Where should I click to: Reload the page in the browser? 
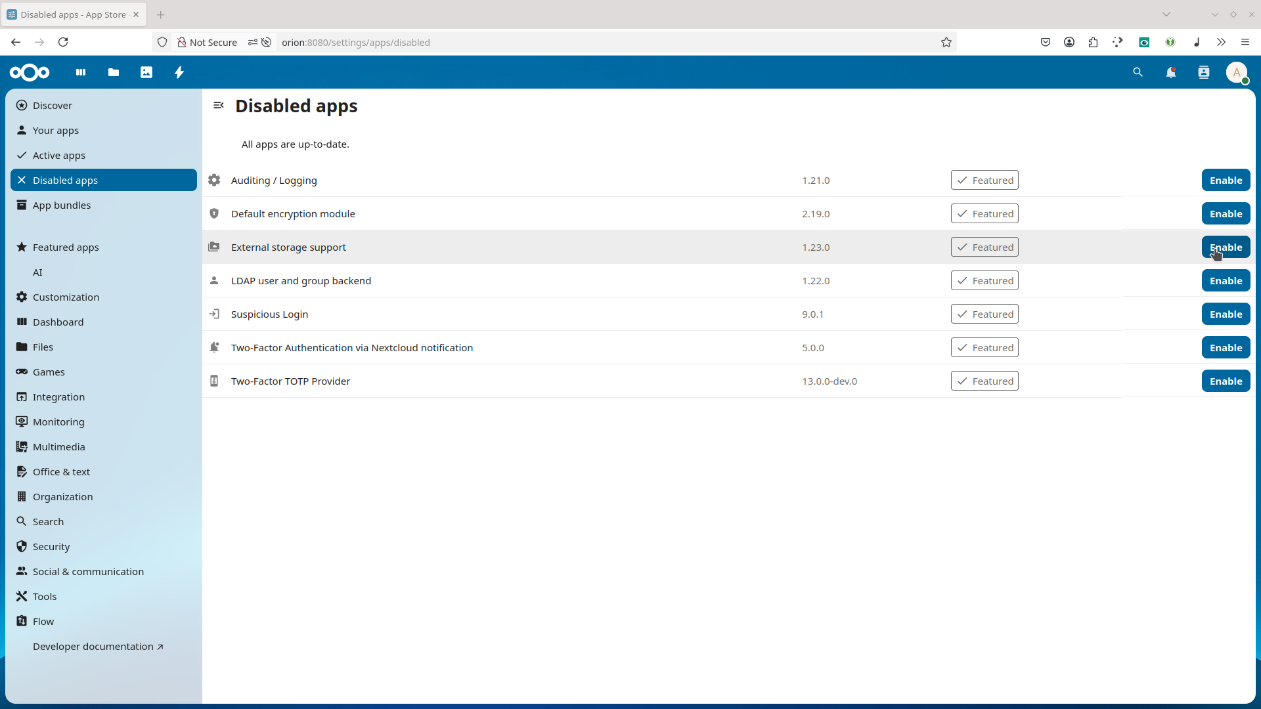pos(63,42)
